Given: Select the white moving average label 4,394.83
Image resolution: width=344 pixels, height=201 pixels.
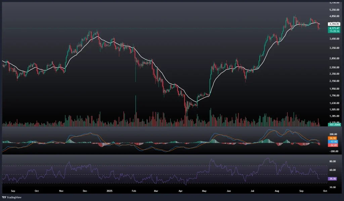Looking at the screenshot, I should click(x=335, y=24).
